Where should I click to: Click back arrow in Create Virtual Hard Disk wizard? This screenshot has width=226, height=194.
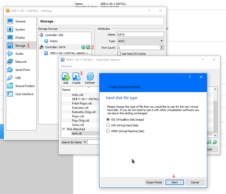103,87
